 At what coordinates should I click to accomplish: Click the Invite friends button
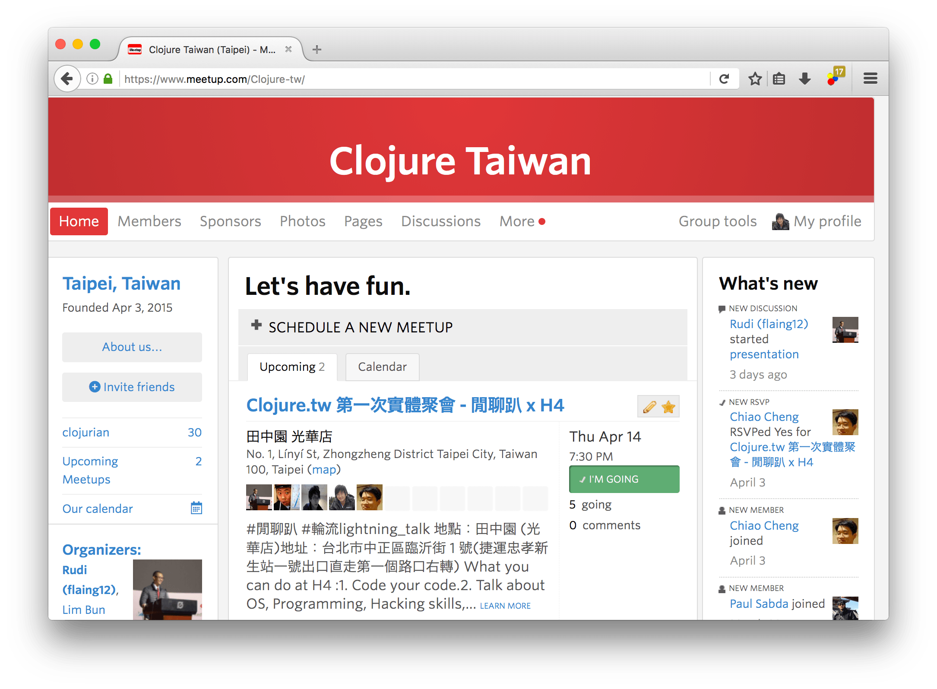point(132,387)
